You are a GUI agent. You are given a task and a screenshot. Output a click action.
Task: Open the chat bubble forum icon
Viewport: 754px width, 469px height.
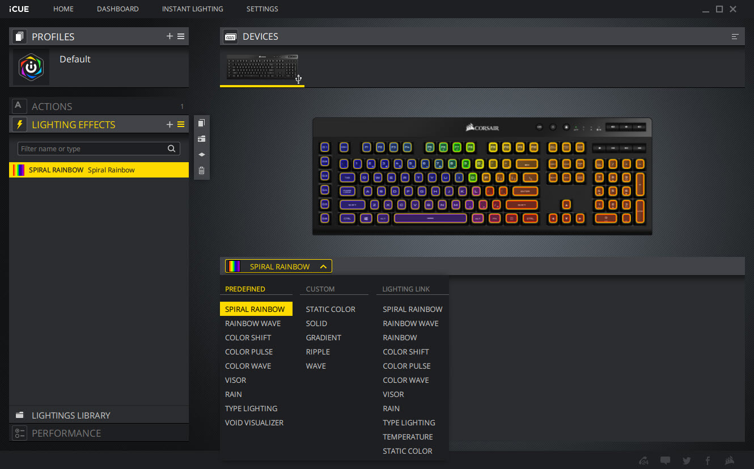point(665,460)
